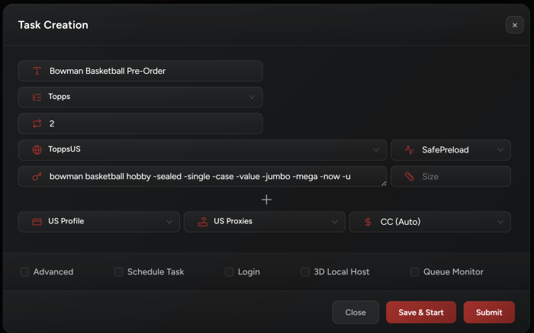534x333 pixels.
Task: Click the pulse icon beside SafePreload
Action: 409,150
